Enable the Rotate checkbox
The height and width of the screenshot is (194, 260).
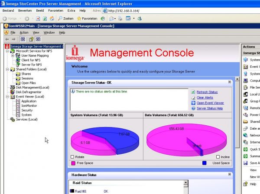pyautogui.click(x=72, y=157)
